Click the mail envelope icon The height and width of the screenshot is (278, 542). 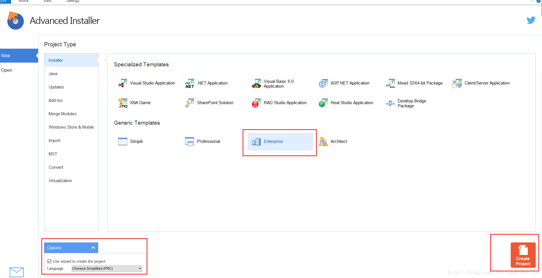(x=17, y=272)
